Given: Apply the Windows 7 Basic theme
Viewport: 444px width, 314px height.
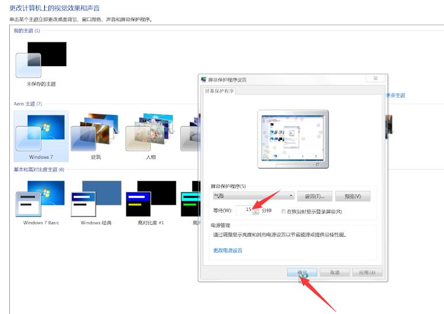Looking at the screenshot, I should (x=41, y=199).
